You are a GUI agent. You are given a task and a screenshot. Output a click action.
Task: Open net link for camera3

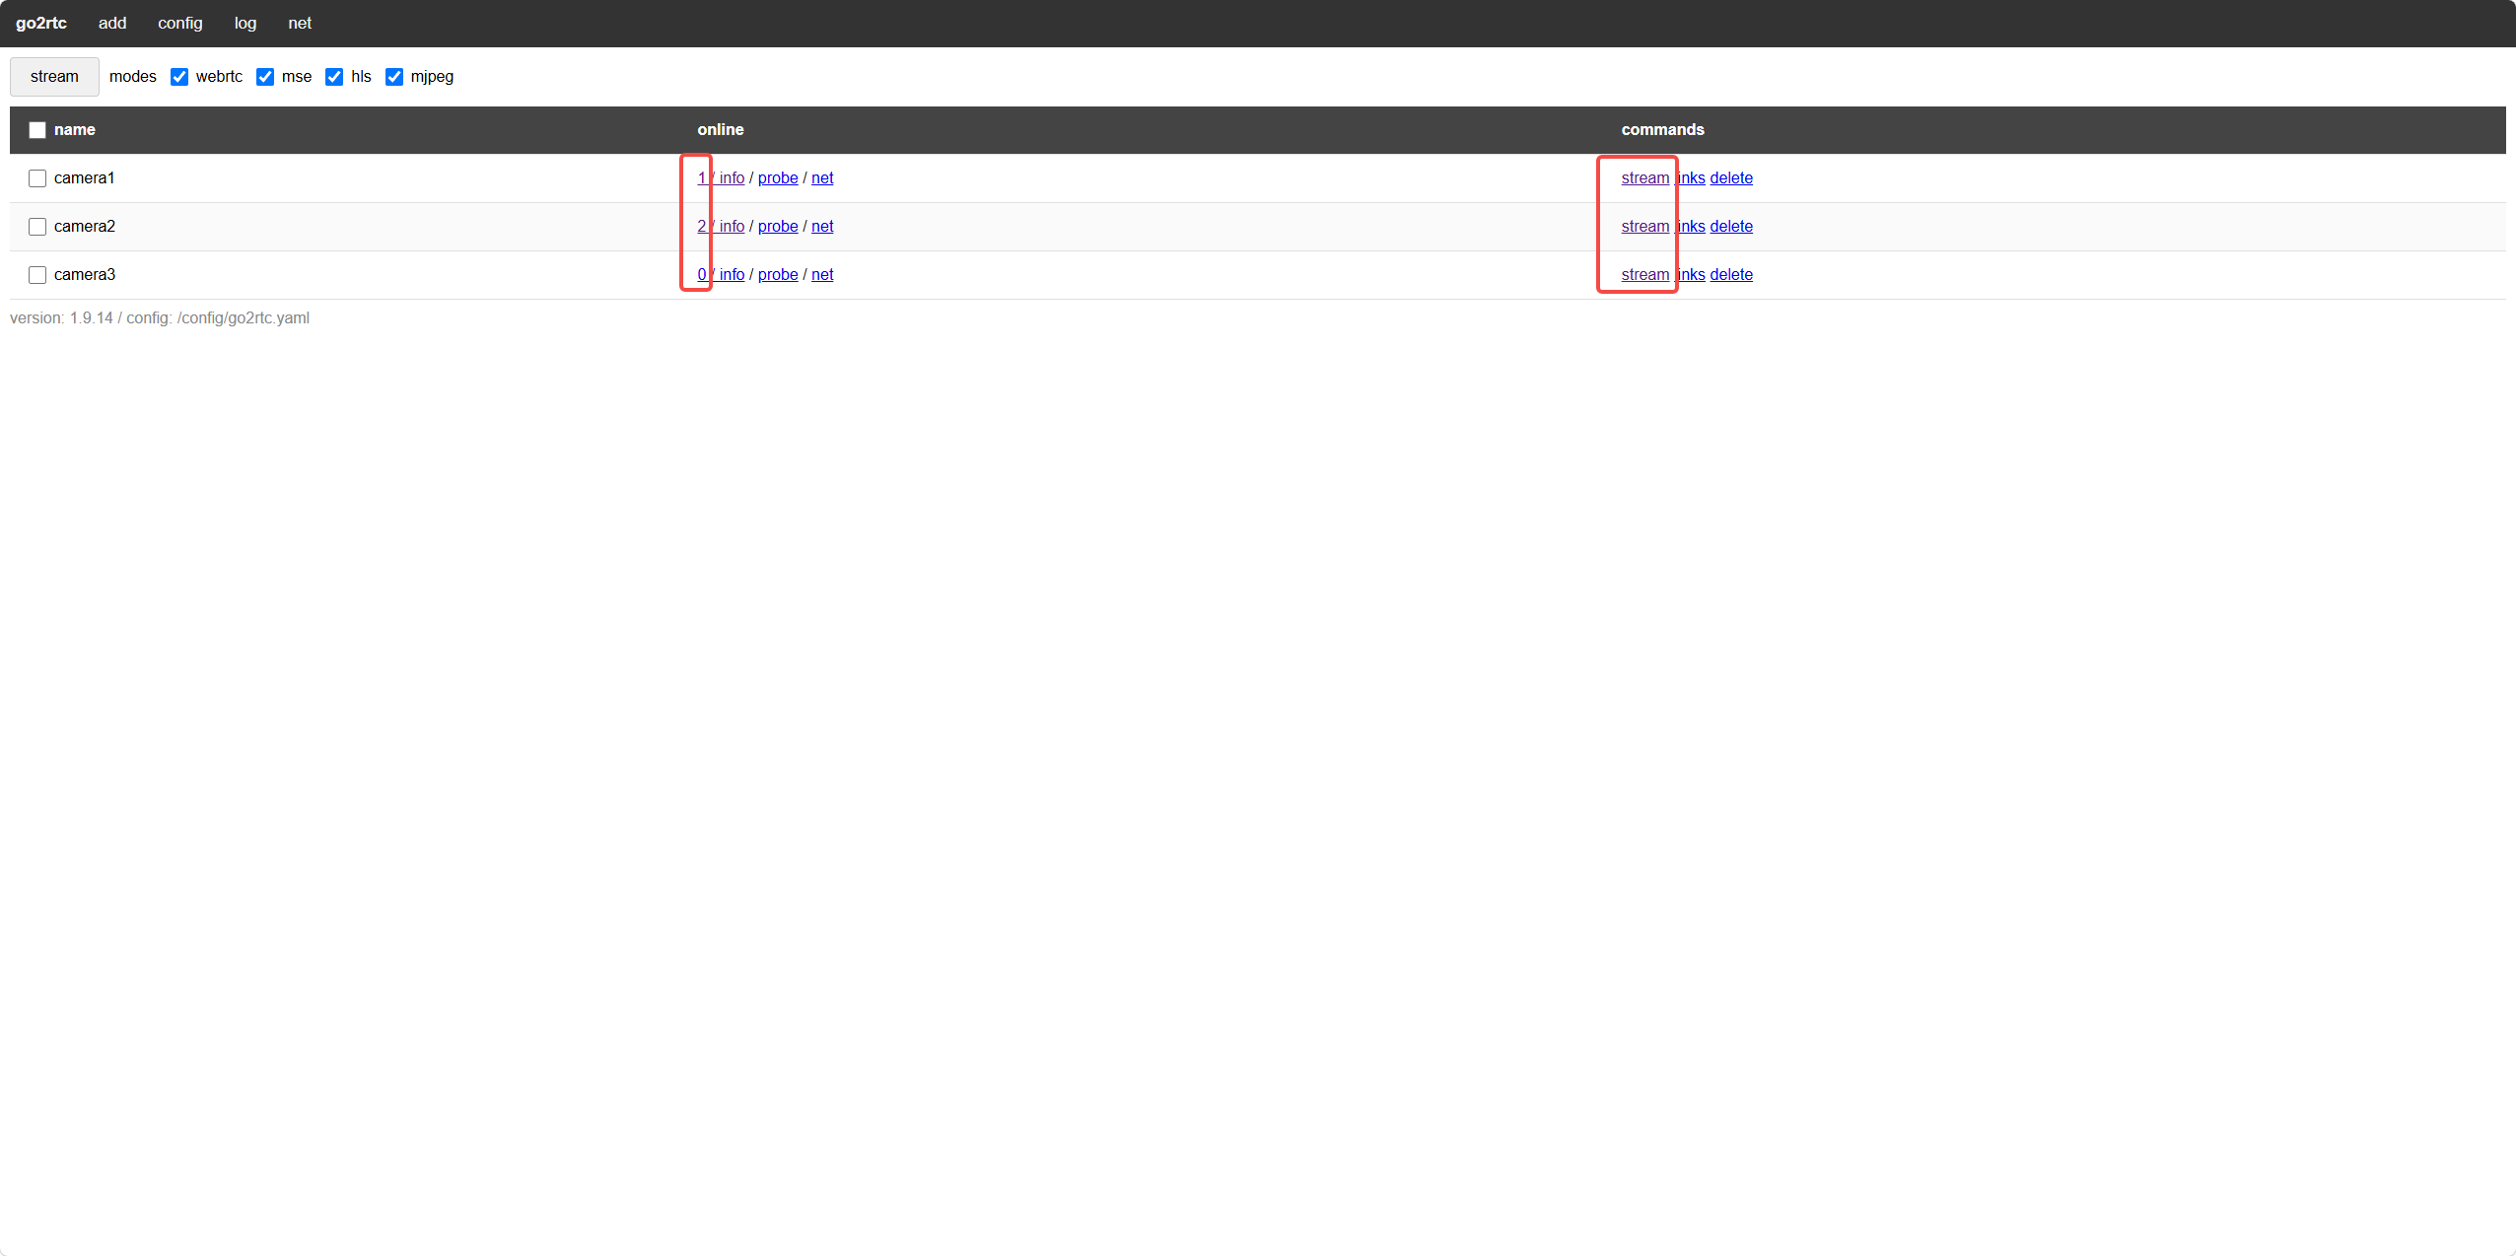[822, 275]
